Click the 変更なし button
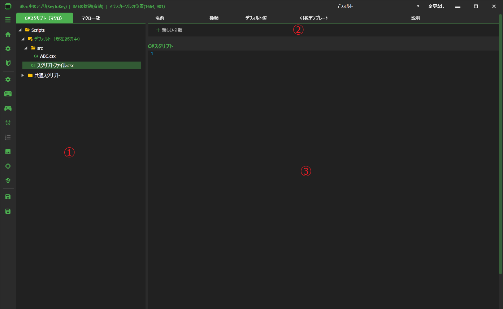 436,6
